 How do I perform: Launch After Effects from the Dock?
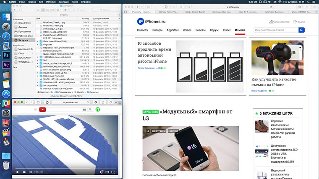point(6,65)
